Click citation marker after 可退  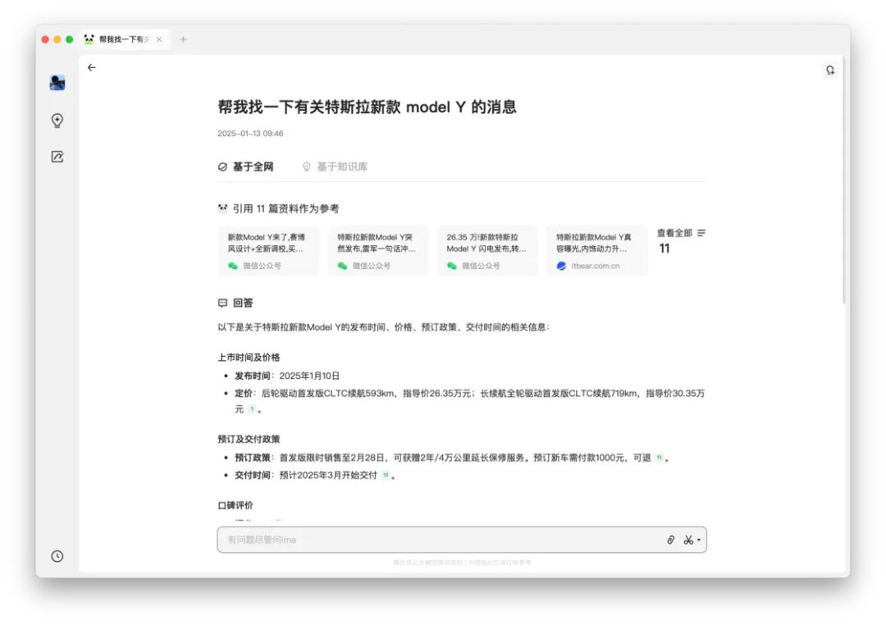659,458
